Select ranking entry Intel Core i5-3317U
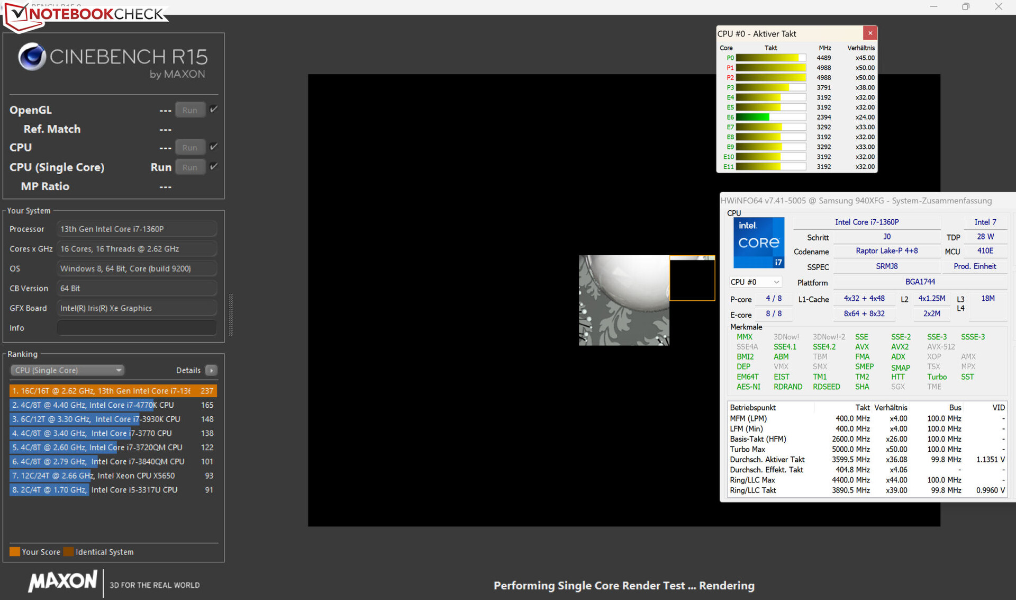 pos(113,490)
